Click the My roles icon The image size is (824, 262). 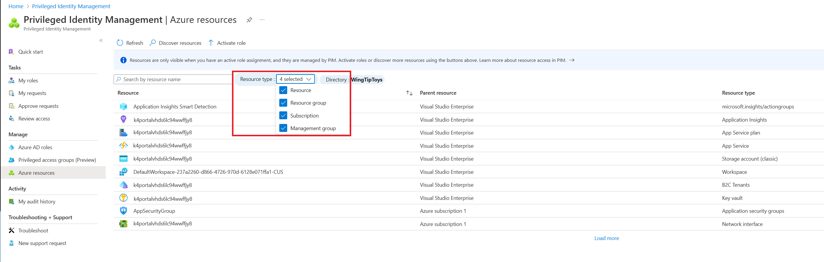[x=11, y=80]
